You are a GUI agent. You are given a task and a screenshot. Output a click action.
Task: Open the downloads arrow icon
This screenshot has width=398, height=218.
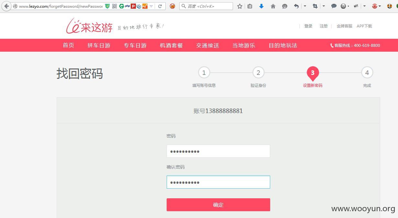[261, 6]
